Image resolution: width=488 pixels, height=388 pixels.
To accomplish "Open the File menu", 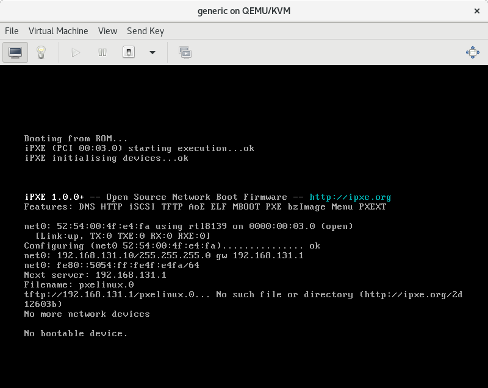I will tap(12, 31).
